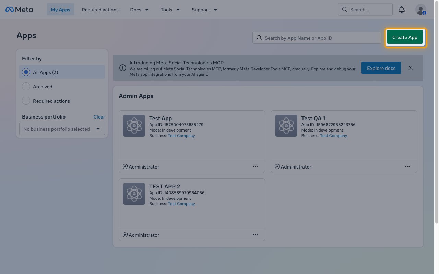The width and height of the screenshot is (439, 274).
Task: Click Test App's atom icon
Action: point(134,126)
